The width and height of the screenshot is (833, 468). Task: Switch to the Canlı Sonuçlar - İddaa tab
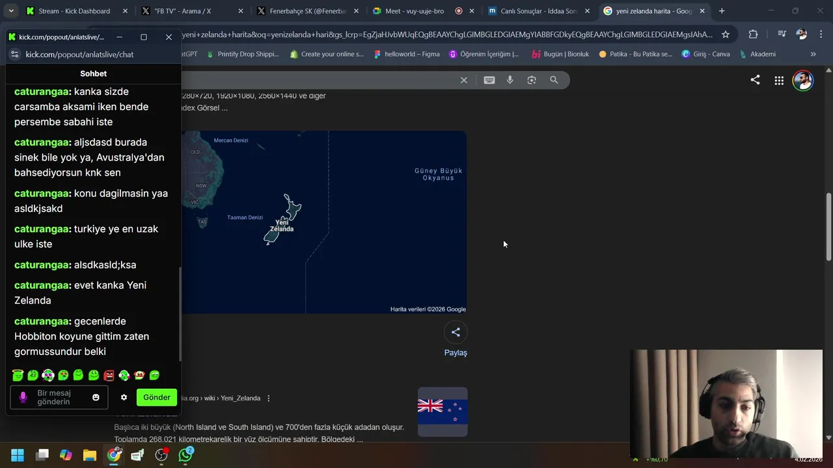[x=538, y=11]
